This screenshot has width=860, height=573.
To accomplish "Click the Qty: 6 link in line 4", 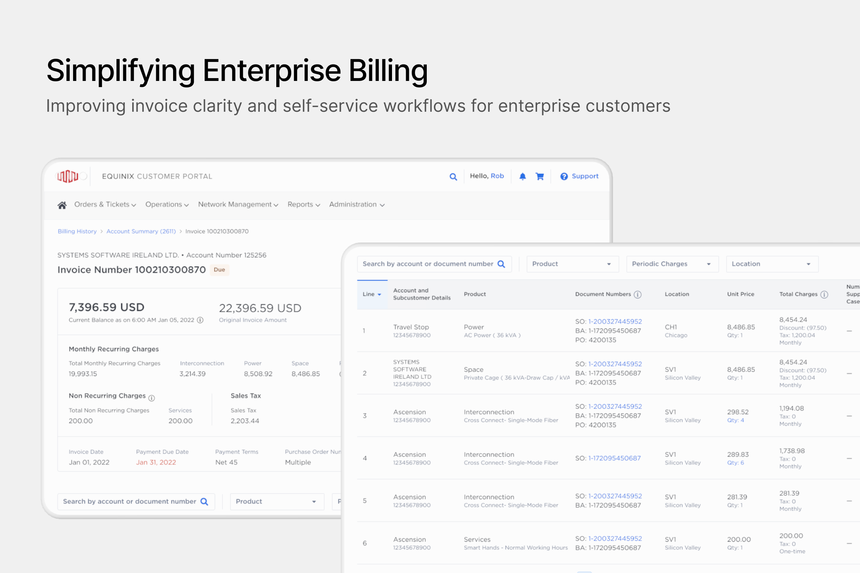I will pyautogui.click(x=735, y=463).
